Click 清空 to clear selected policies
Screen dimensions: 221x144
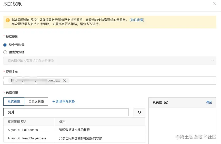click(209, 102)
